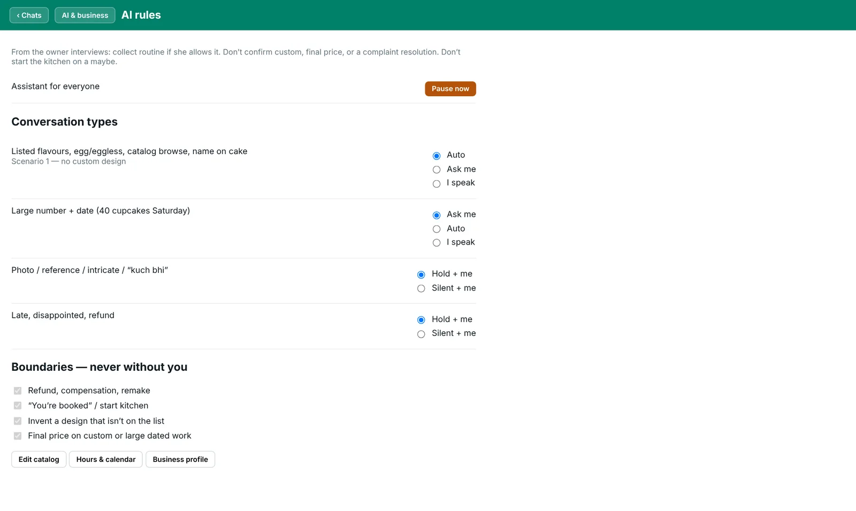Choose Silent + me for photo reference requests
The height and width of the screenshot is (511, 856).
(421, 288)
